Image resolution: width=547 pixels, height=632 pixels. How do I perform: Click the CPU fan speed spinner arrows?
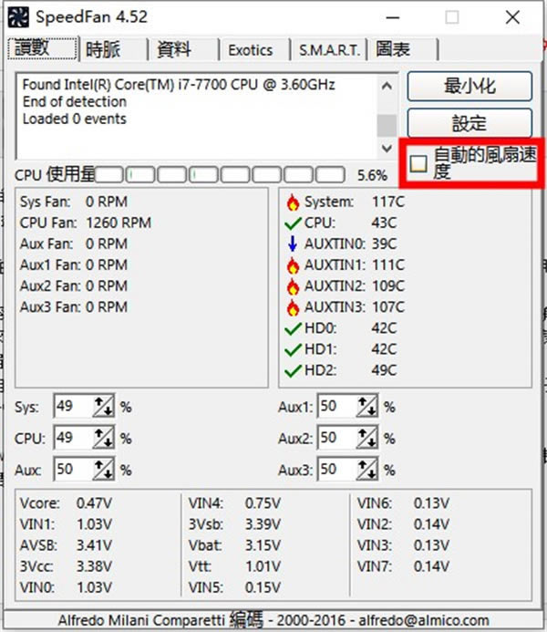[x=104, y=438]
